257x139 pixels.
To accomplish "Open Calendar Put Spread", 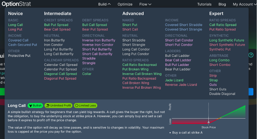I will 60,69.
